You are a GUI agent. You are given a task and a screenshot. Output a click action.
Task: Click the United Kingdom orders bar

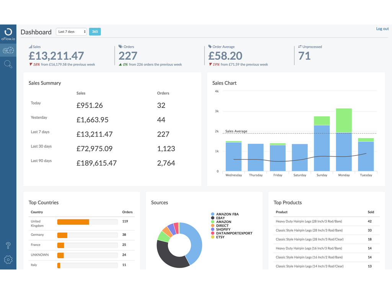(x=73, y=222)
